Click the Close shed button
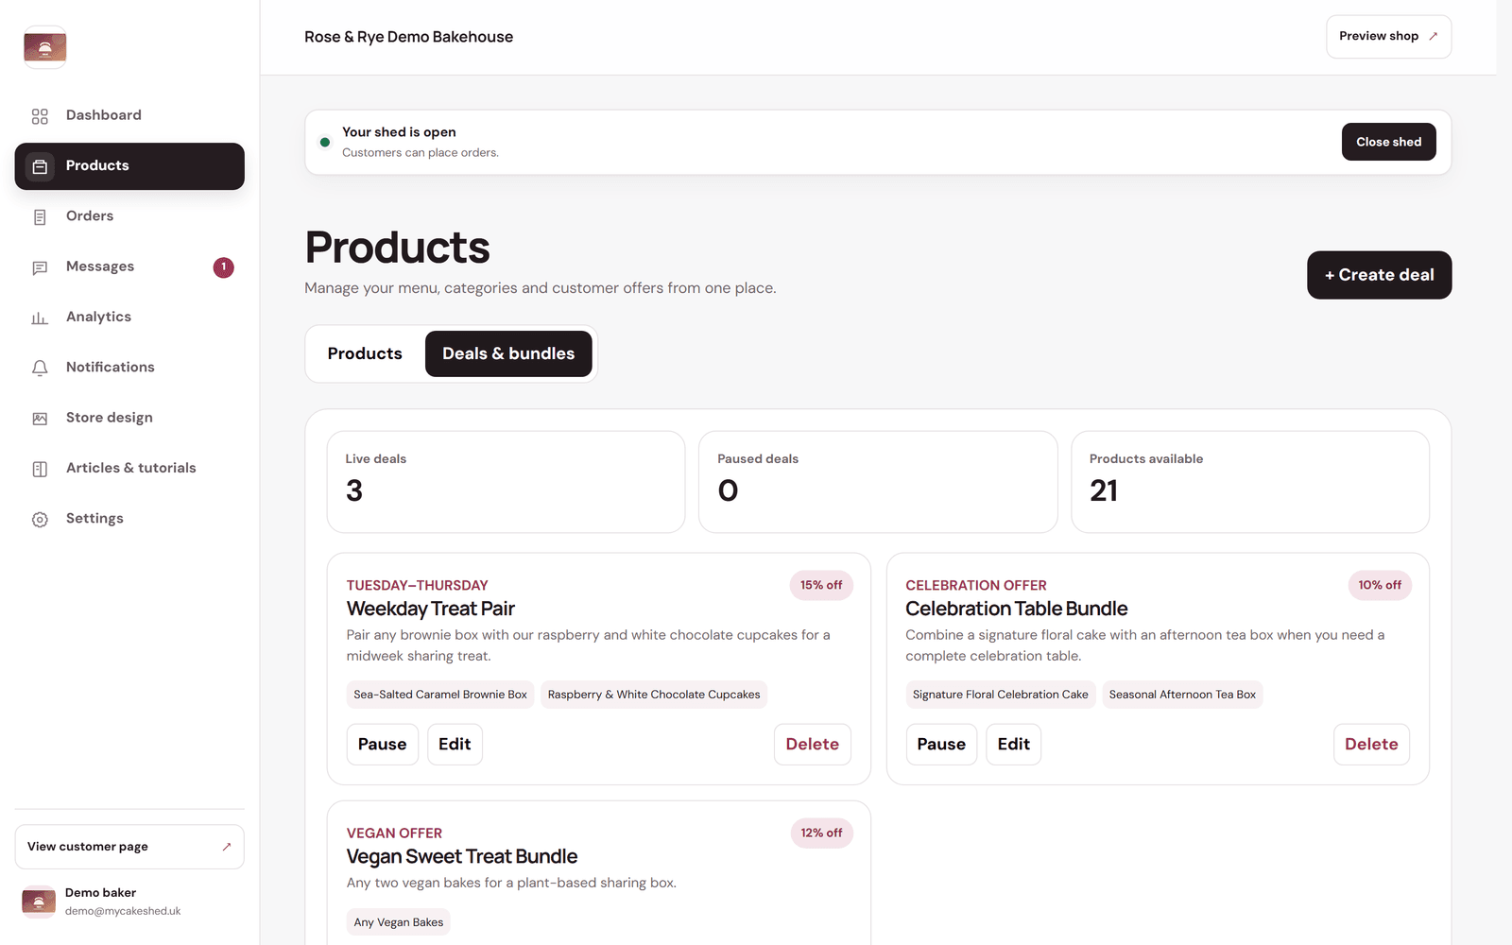 pyautogui.click(x=1388, y=142)
